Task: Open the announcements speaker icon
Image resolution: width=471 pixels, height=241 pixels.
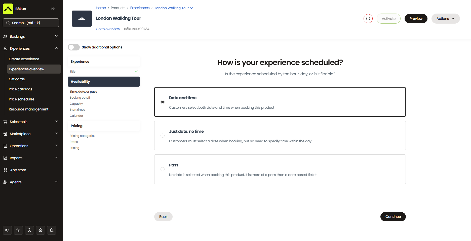Action: coord(7,230)
